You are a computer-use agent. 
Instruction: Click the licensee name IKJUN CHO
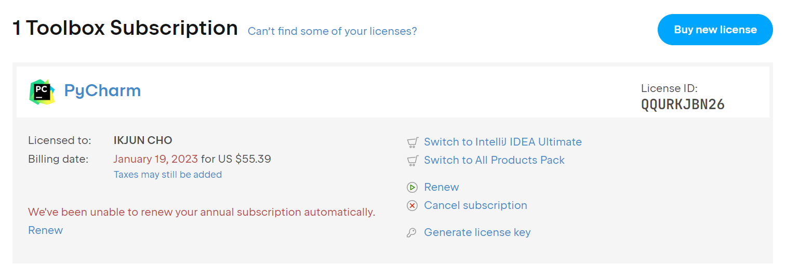click(143, 140)
